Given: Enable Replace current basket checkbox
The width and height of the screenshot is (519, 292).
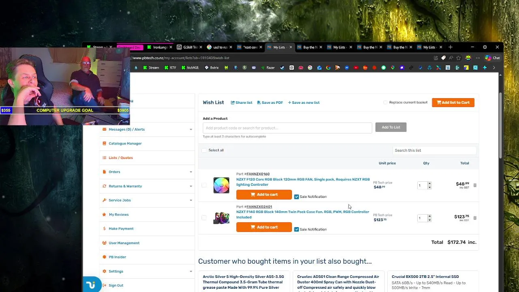Looking at the screenshot, I should (x=385, y=103).
